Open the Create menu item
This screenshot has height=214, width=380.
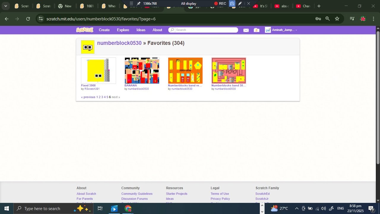[104, 30]
